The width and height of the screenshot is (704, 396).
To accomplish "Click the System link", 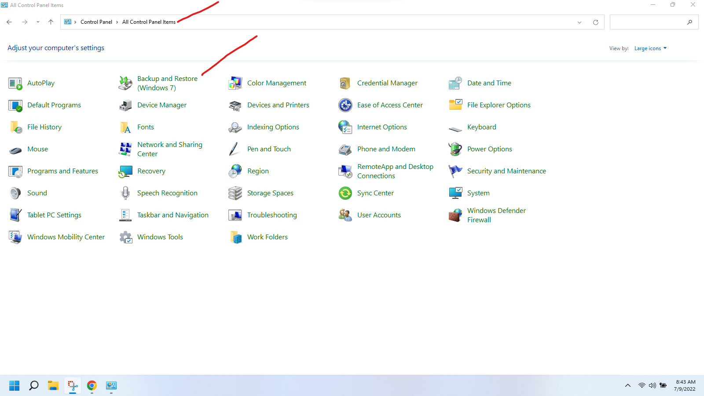I will 478,193.
